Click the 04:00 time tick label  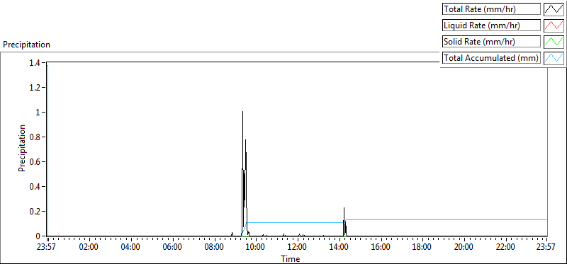(130, 248)
